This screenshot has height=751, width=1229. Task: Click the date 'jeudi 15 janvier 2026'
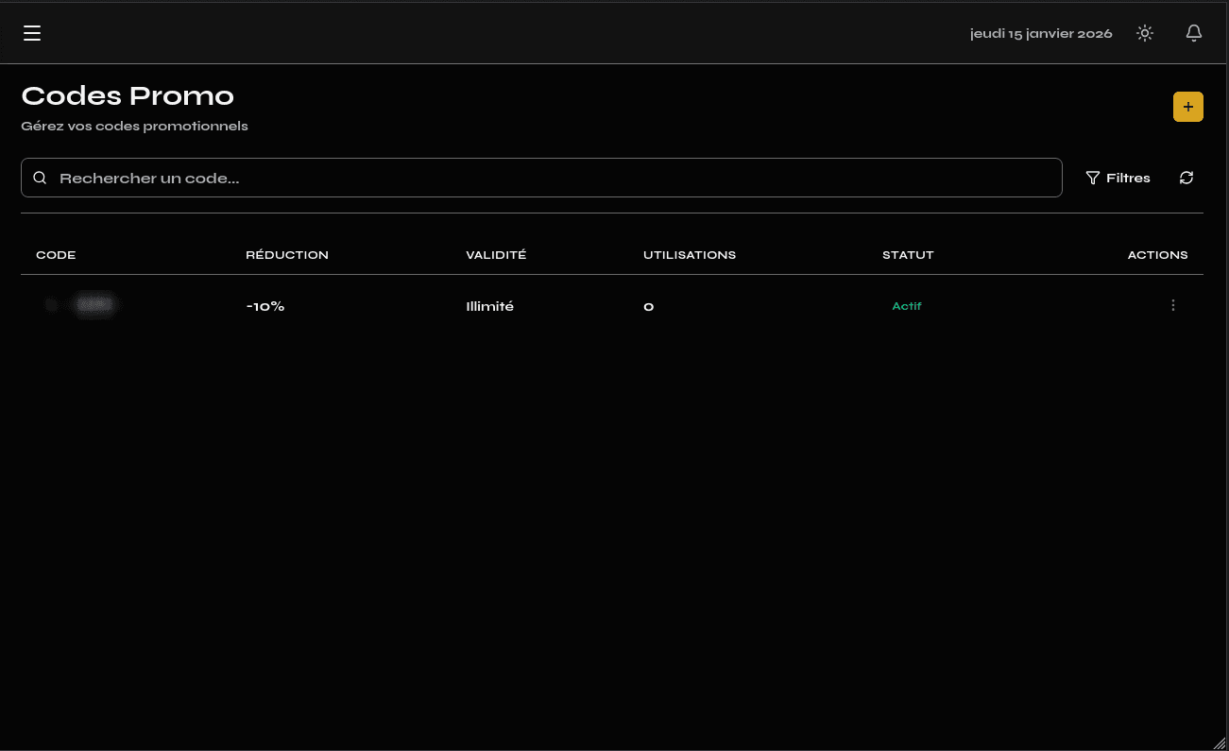pyautogui.click(x=1041, y=34)
